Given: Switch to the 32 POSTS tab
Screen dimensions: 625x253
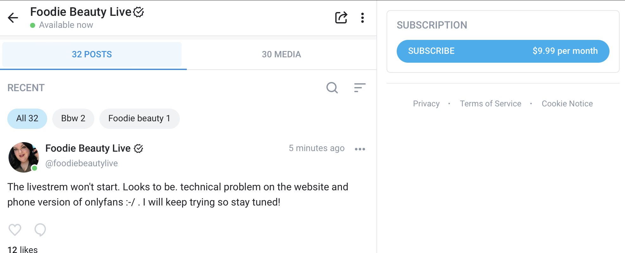Looking at the screenshot, I should point(92,54).
